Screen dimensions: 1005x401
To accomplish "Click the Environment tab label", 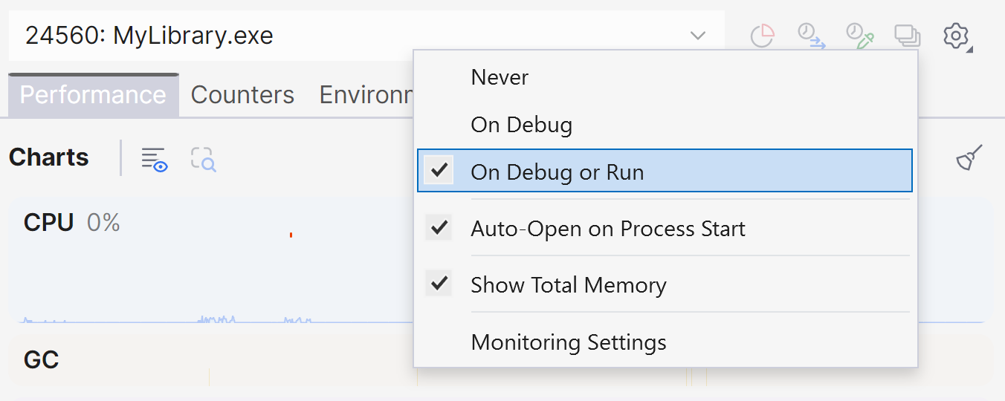I will coord(366,95).
